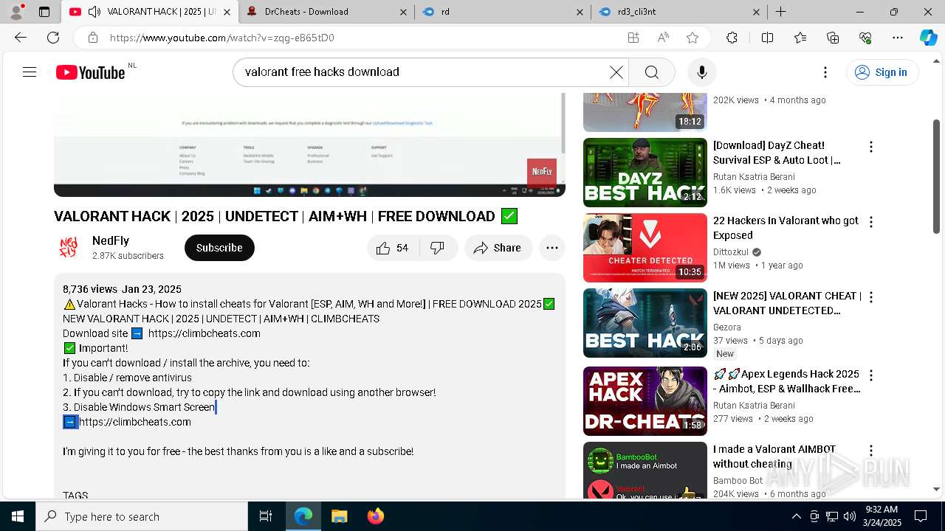The image size is (945, 531).
Task: Open the Windows Start menu
Action: pyautogui.click(x=18, y=516)
